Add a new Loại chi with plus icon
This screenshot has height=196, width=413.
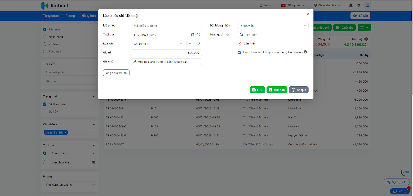click(190, 44)
